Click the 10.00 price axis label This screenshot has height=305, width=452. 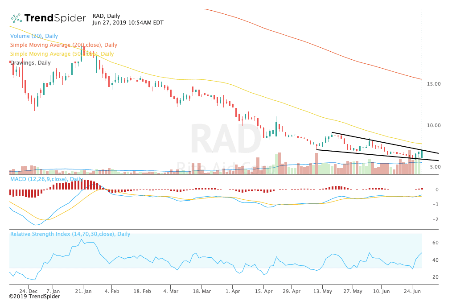point(434,125)
